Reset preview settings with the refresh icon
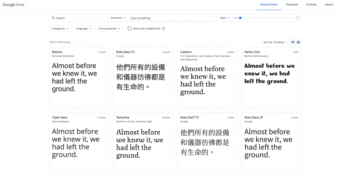The width and height of the screenshot is (342, 178). point(297,18)
